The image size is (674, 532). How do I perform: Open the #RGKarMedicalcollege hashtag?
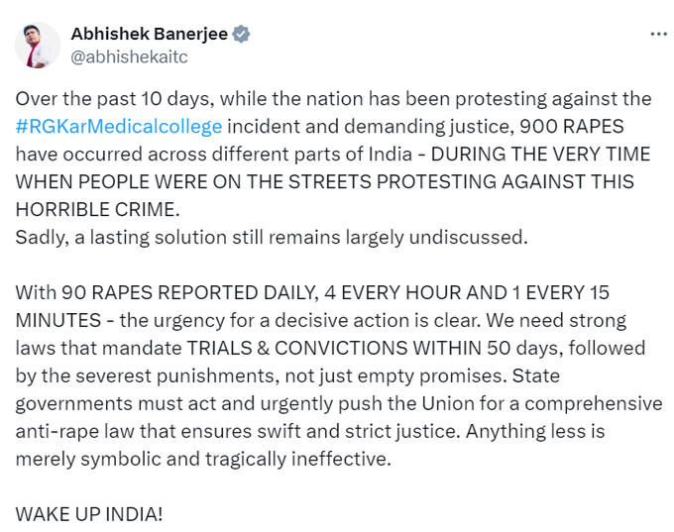[x=119, y=127]
